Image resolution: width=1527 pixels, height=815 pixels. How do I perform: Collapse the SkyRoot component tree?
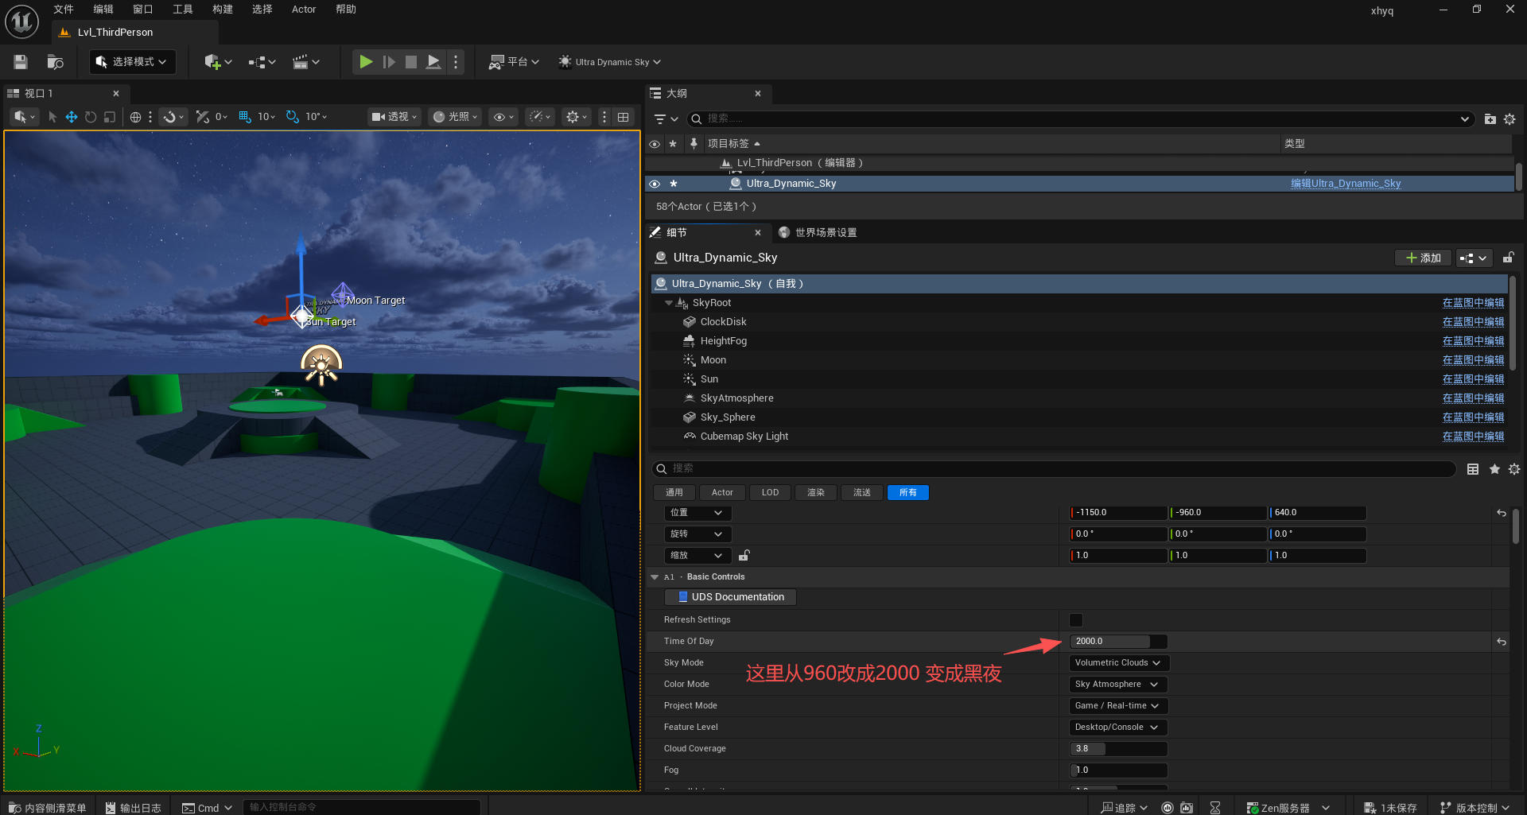(669, 303)
